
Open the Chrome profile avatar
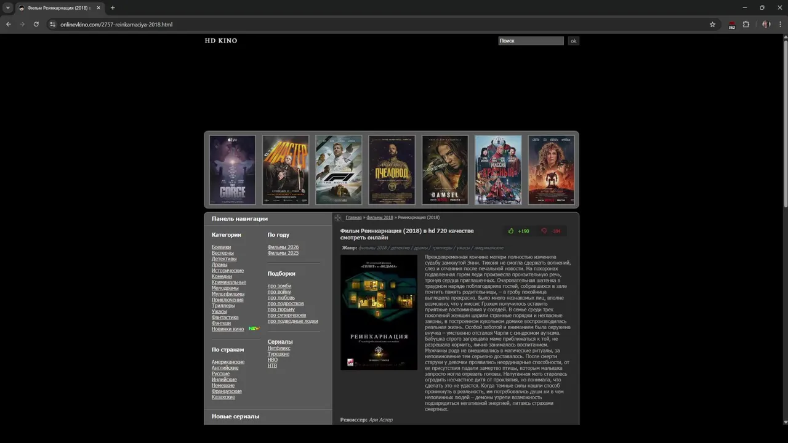pyautogui.click(x=766, y=25)
